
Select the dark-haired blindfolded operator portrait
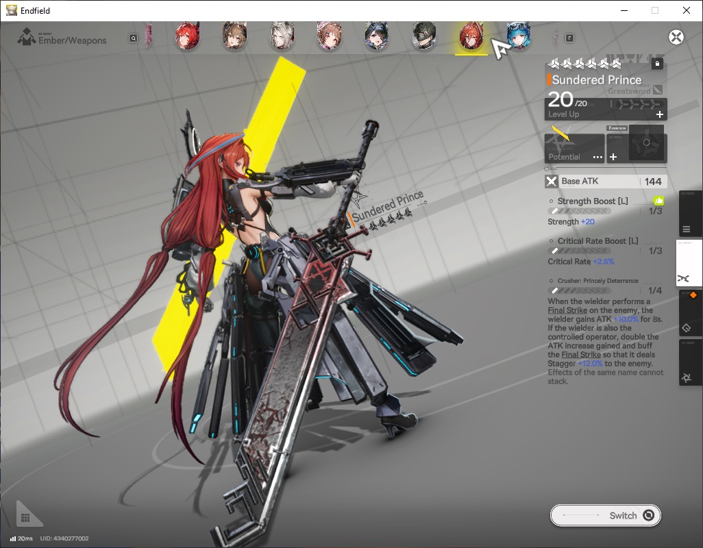click(423, 36)
